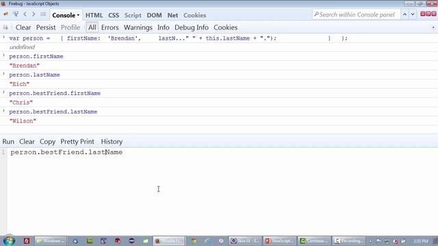Switch to Recording taskbar button

click(x=348, y=241)
